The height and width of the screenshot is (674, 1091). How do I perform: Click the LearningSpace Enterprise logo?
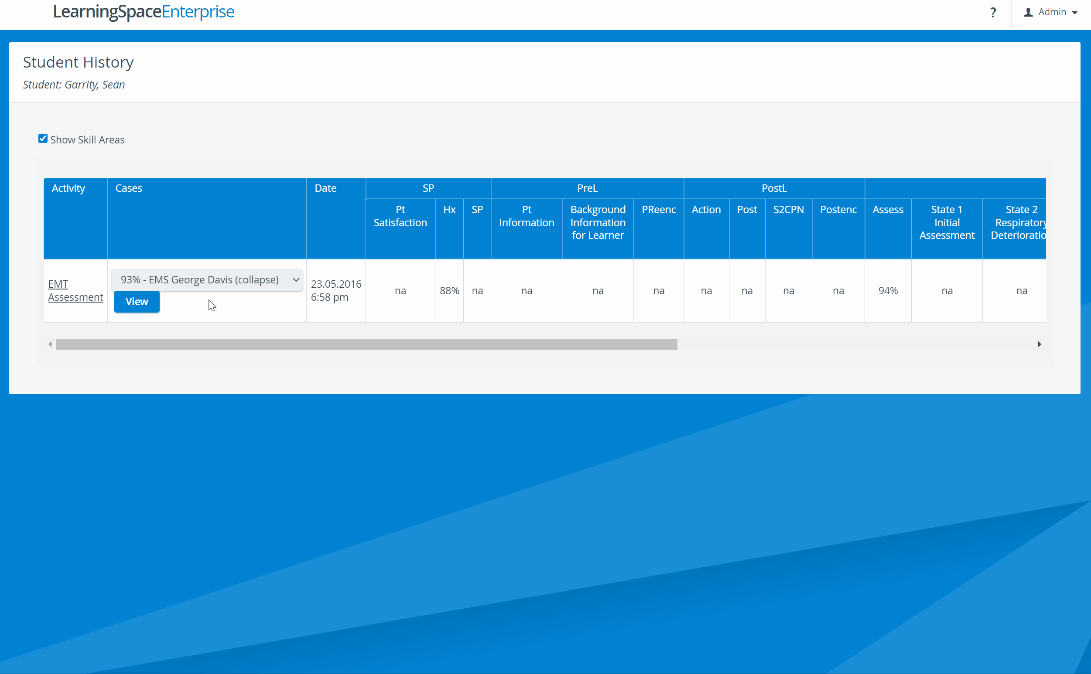coord(144,12)
